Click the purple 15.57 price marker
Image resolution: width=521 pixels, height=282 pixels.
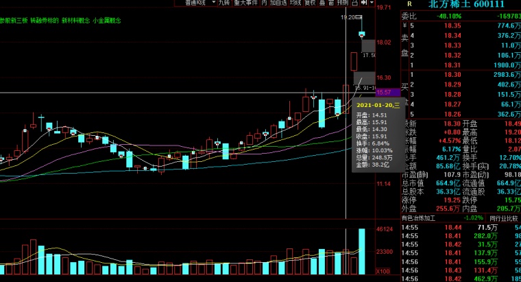384,92
